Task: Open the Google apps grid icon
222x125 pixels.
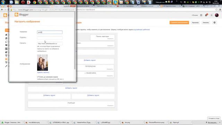Action: click(201, 15)
